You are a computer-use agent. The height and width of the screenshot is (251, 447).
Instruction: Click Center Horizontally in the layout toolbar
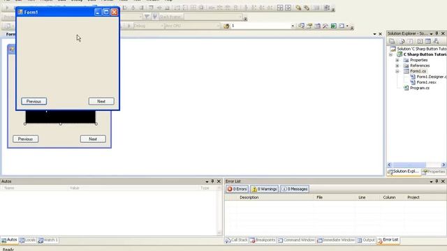280,8
